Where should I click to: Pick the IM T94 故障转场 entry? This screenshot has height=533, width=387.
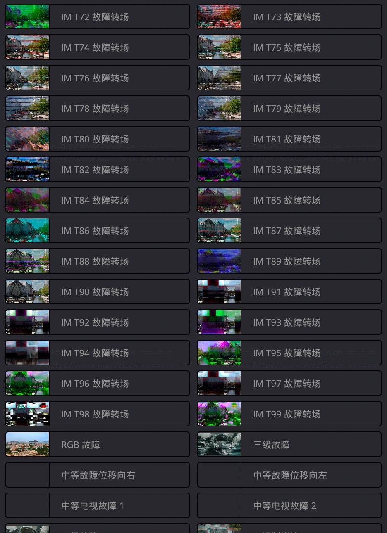98,353
